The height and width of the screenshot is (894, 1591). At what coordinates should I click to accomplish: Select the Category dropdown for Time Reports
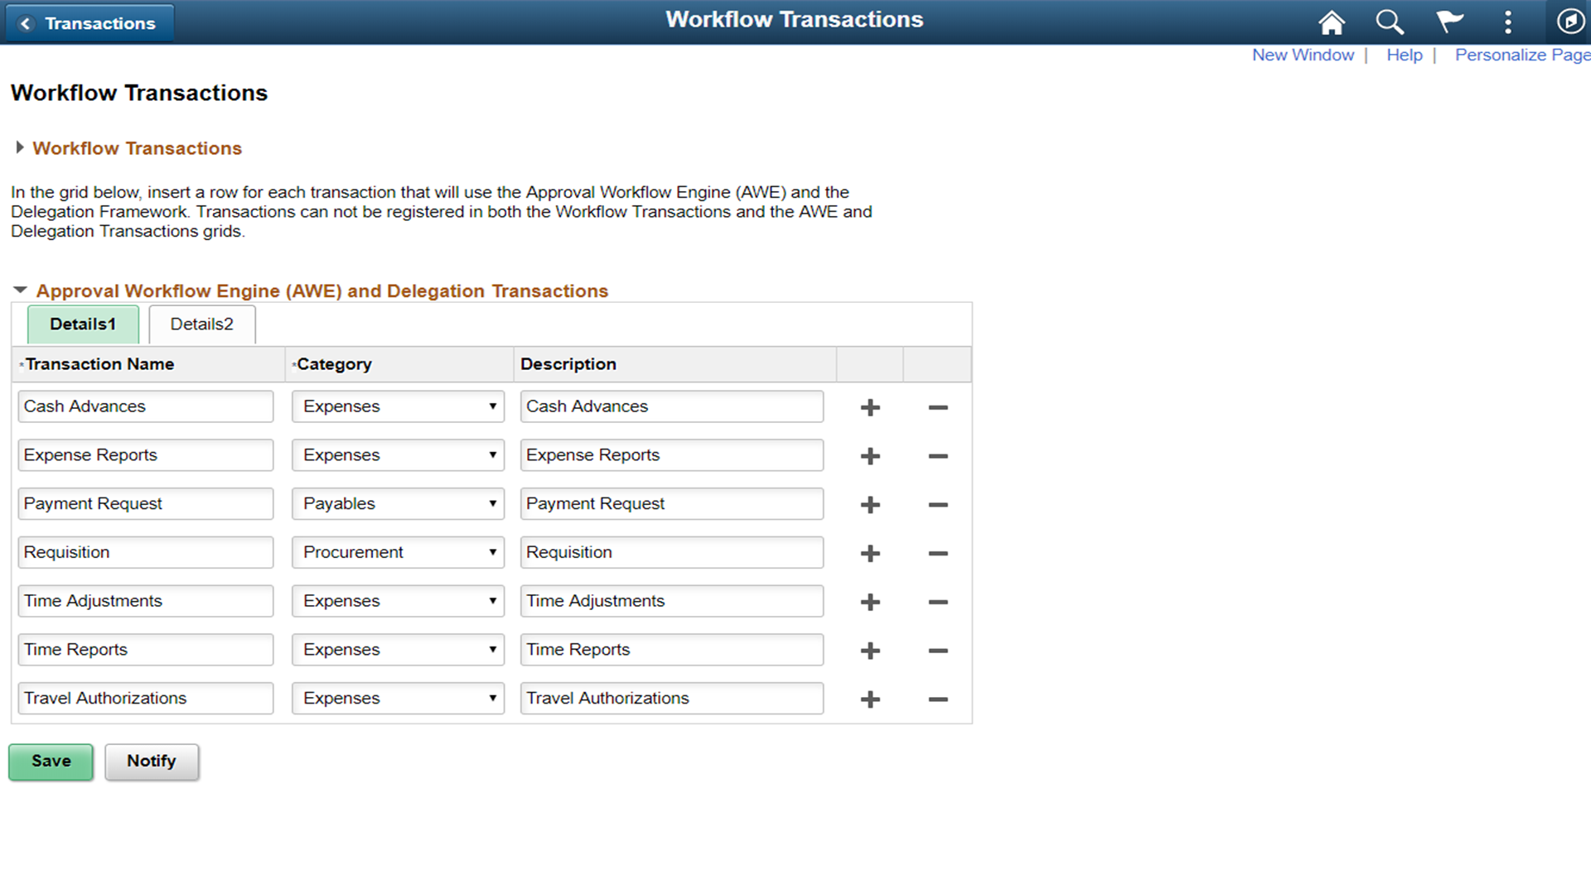pos(397,650)
